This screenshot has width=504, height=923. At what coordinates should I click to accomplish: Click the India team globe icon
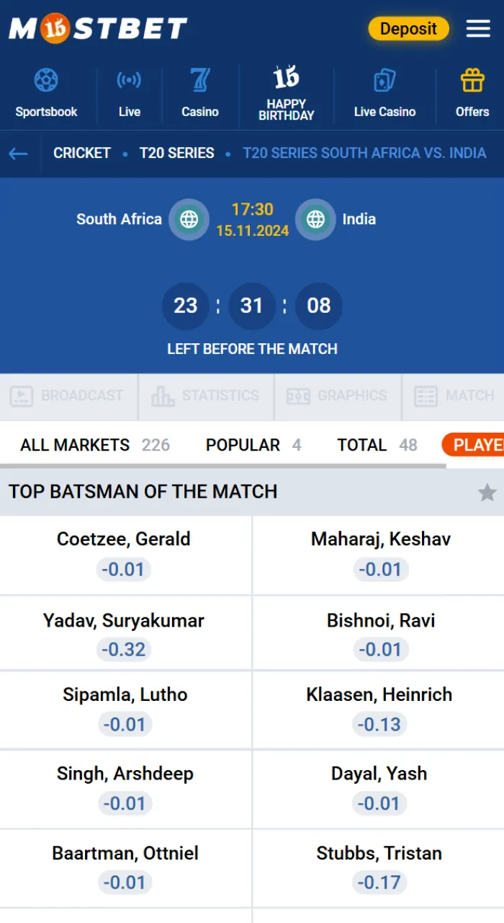(x=315, y=219)
